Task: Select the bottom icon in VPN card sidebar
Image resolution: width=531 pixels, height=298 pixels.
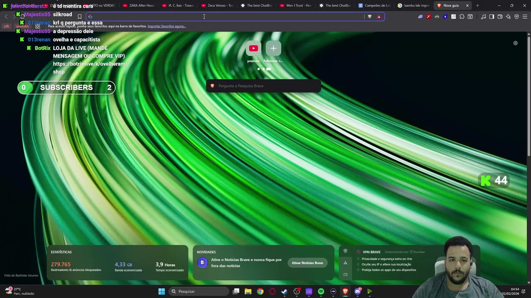Action: coord(345,274)
